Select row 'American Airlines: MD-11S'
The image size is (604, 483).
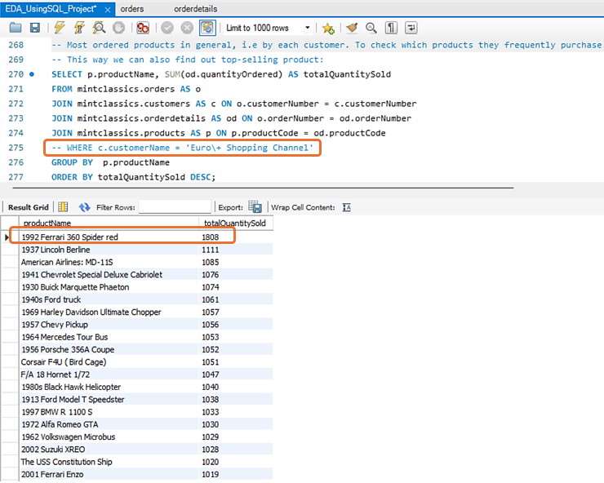tap(146, 262)
